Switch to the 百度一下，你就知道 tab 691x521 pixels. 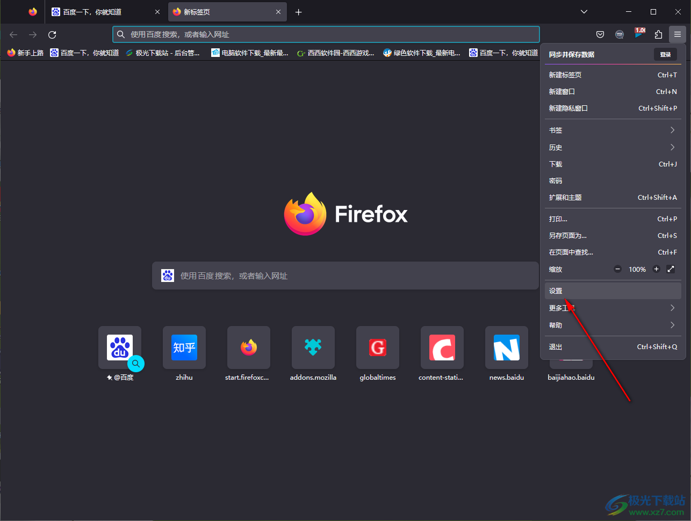(106, 12)
